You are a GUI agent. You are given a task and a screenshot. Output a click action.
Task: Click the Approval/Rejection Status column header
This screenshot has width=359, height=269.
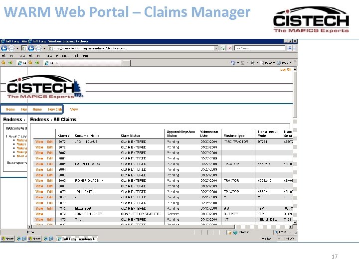tap(181, 134)
